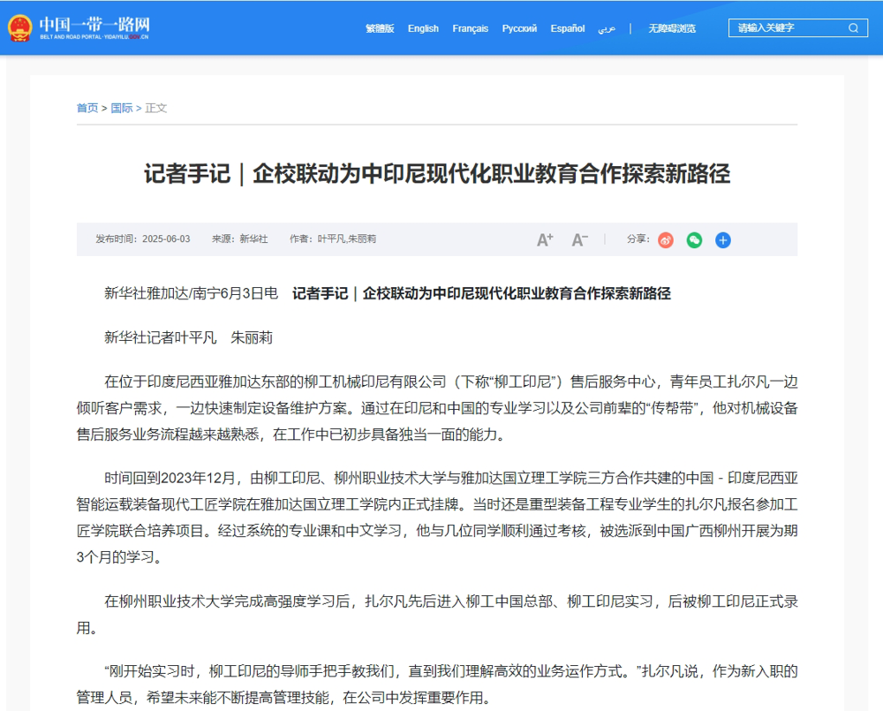Decrease font size with A- icon

coord(579,238)
